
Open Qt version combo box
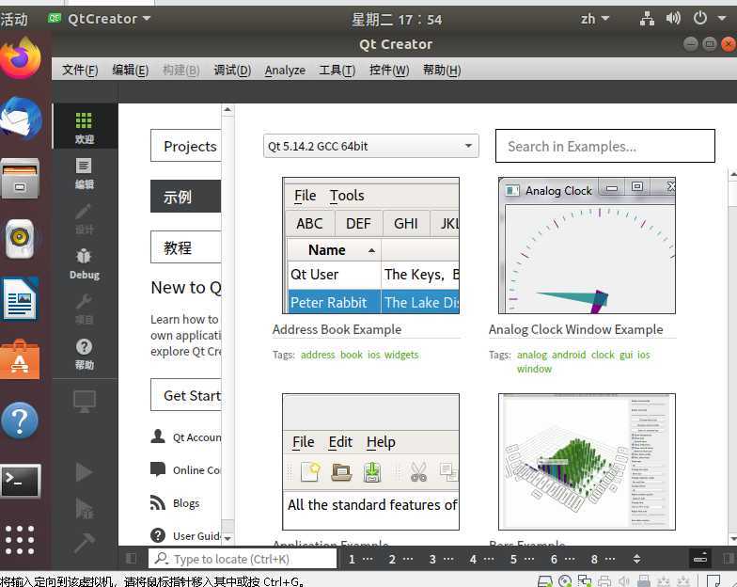(x=370, y=146)
